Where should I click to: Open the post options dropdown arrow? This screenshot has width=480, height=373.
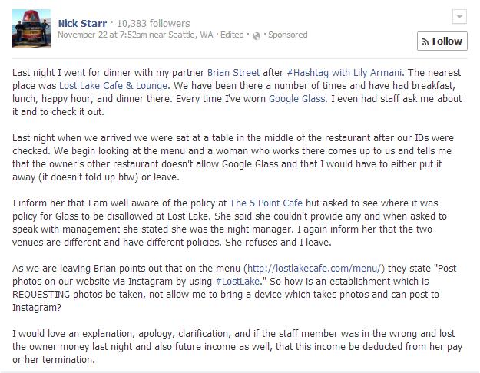pyautogui.click(x=459, y=17)
